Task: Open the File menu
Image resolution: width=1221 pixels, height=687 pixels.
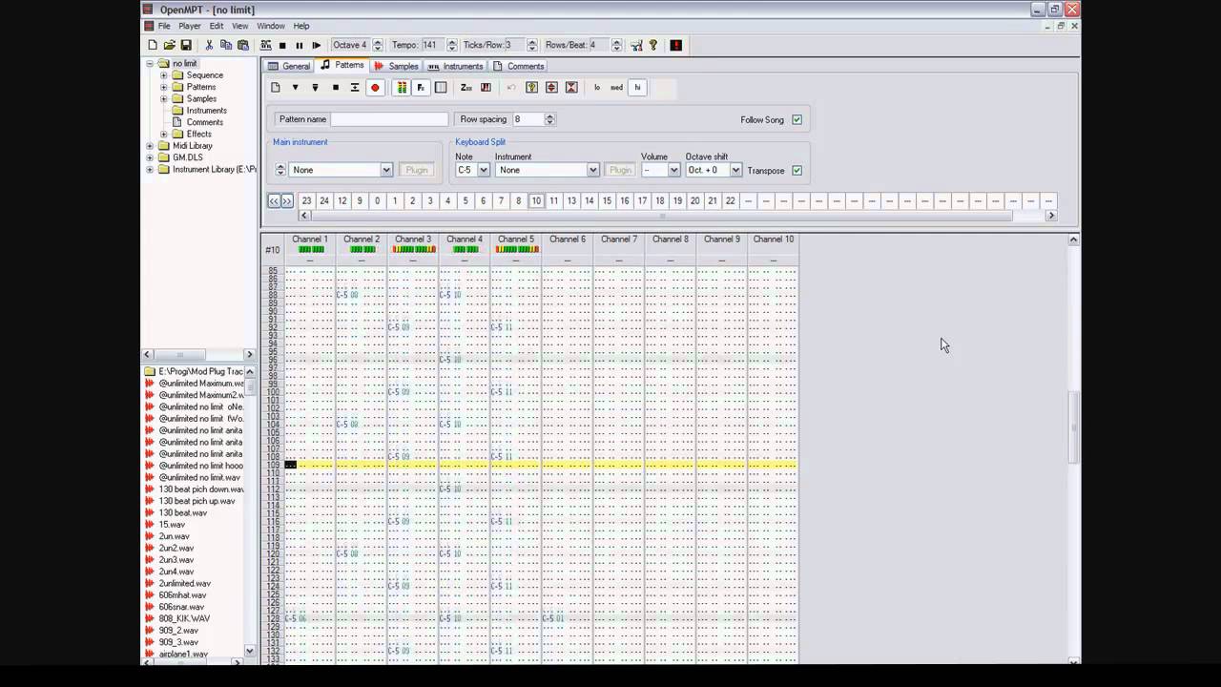Action: pyautogui.click(x=164, y=26)
